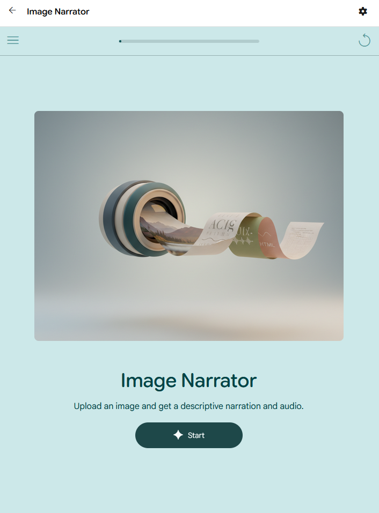Click the upload description subtitle text
379x513 pixels.
pyautogui.click(x=188, y=406)
